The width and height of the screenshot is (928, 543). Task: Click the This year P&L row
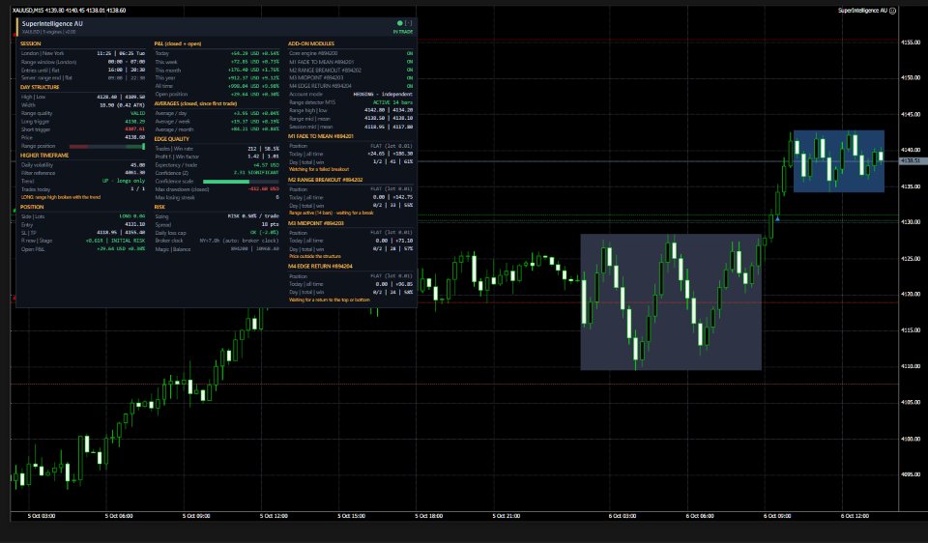coord(217,77)
